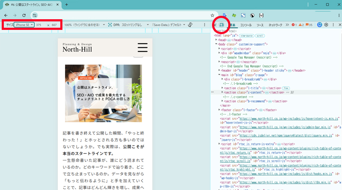Click the scroll badge on html
The image size is (342, 190).
pyautogui.click(x=260, y=35)
